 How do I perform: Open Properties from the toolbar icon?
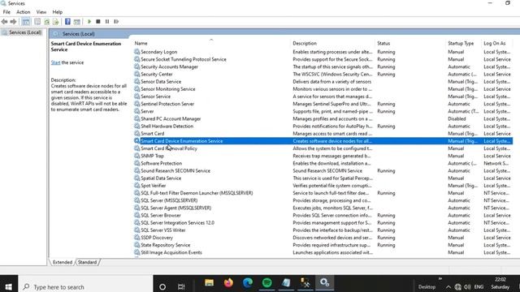point(37,22)
